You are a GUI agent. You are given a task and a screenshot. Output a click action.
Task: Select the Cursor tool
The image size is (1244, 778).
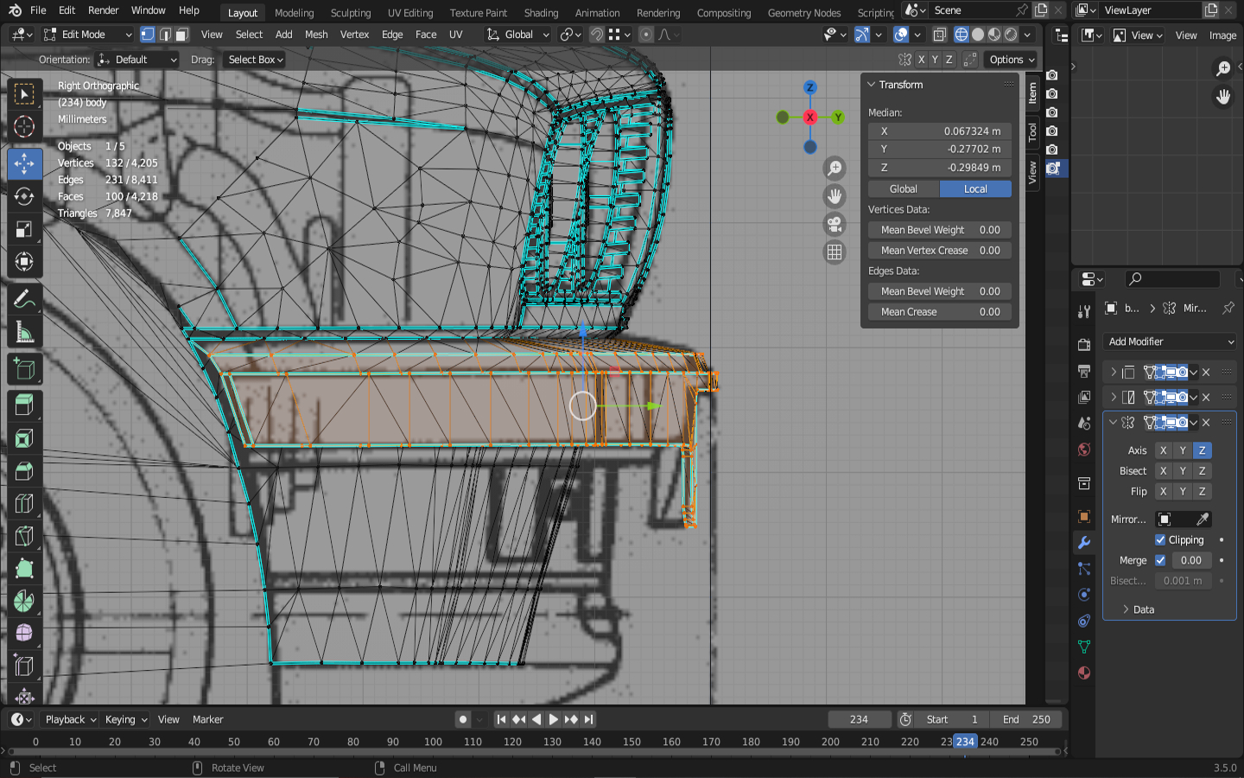[24, 127]
